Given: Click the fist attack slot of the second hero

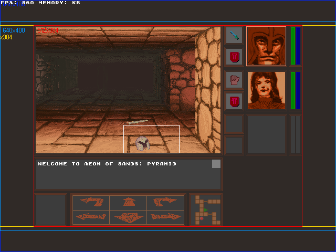Looking at the screenshot, I should point(234,80).
